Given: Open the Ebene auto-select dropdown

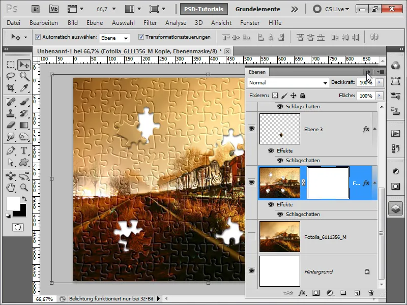Looking at the screenshot, I should [114, 38].
